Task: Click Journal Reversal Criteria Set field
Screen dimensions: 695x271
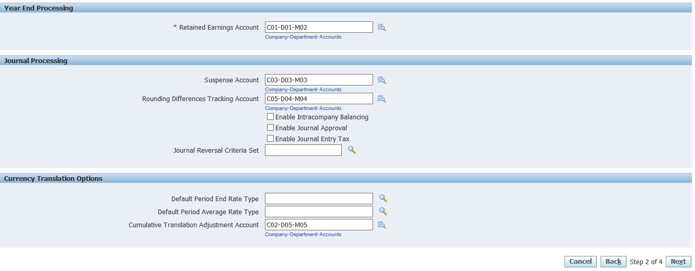Action: [x=303, y=150]
